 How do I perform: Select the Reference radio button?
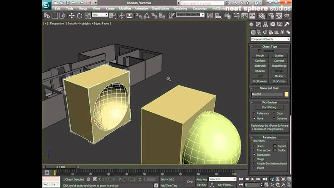tap(254, 113)
